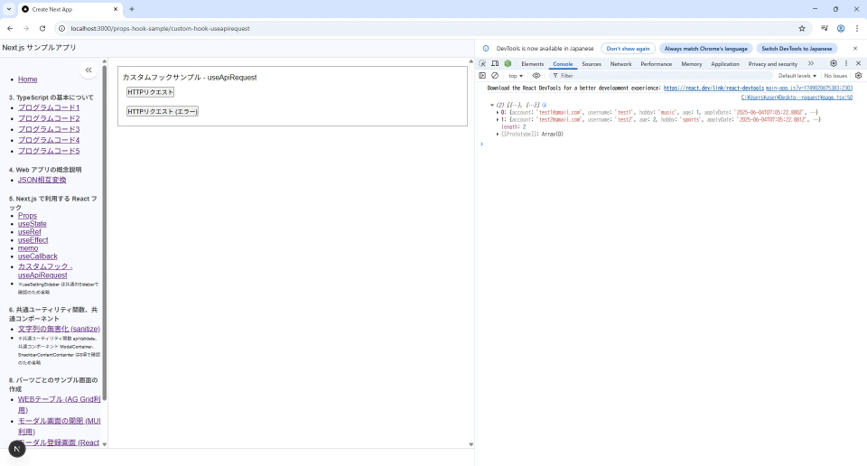Click the info icon in language infobar
The height and width of the screenshot is (466, 867).
click(x=486, y=49)
